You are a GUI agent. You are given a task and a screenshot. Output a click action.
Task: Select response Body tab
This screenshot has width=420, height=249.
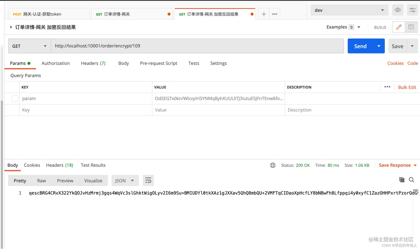pyautogui.click(x=13, y=165)
